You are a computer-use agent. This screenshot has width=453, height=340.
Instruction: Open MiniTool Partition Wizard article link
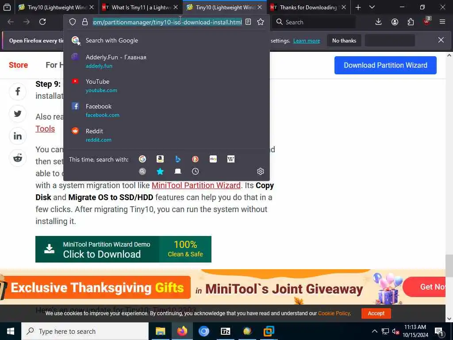coord(196,185)
